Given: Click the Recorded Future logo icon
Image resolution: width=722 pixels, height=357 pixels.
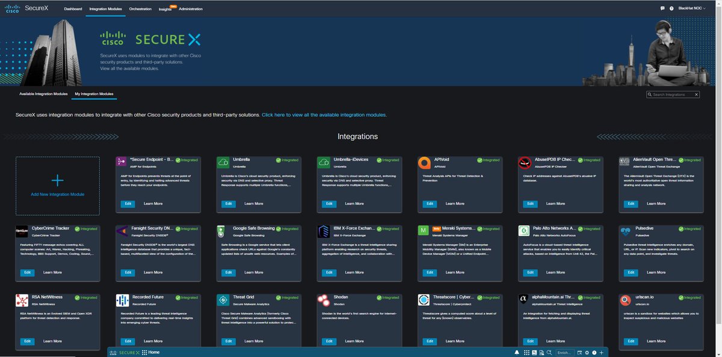Looking at the screenshot, I should pos(122,299).
